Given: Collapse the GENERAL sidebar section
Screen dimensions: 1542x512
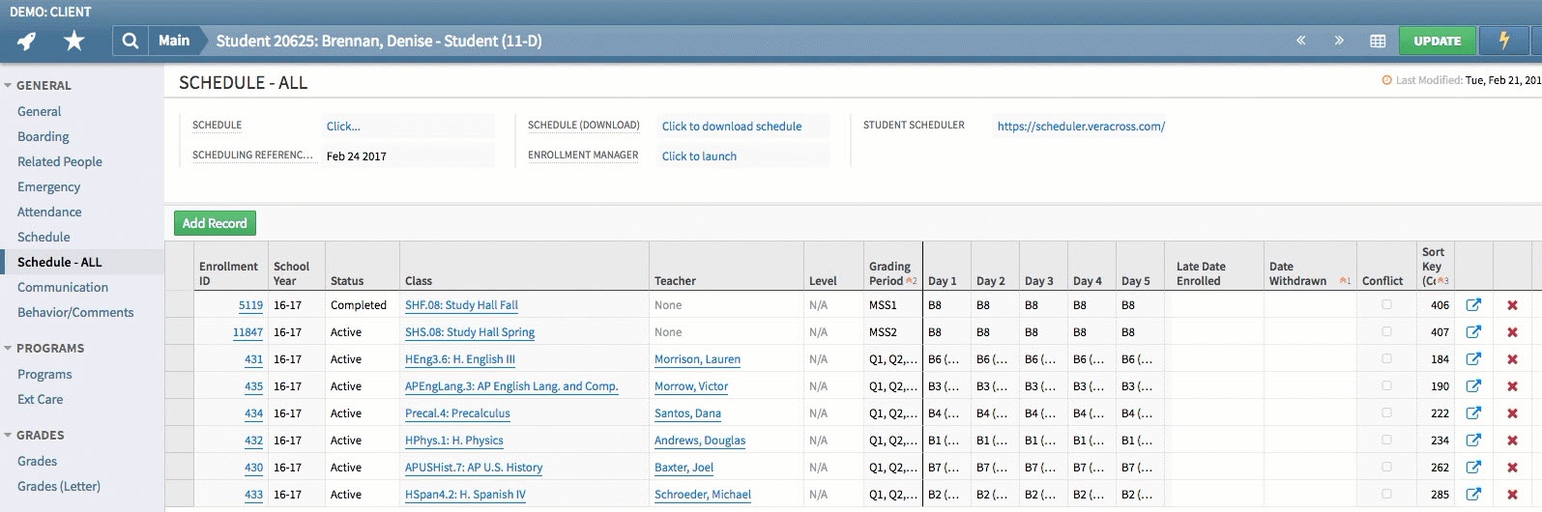Looking at the screenshot, I should click(x=9, y=86).
